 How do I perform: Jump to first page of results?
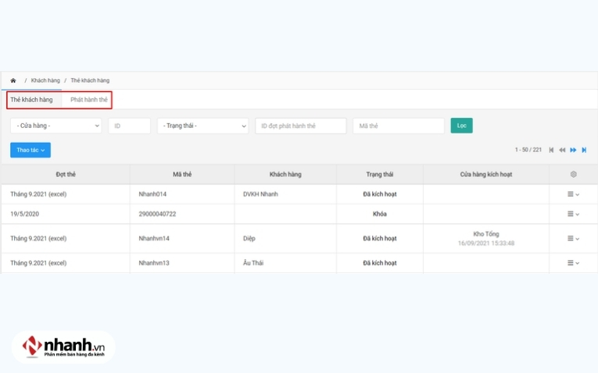pyautogui.click(x=551, y=150)
